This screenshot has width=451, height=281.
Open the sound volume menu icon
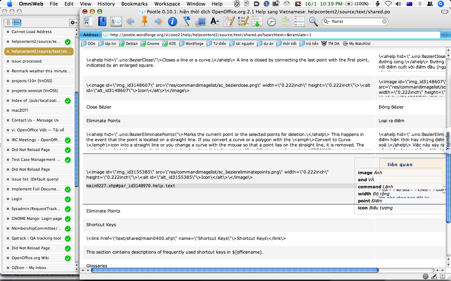(x=399, y=4)
